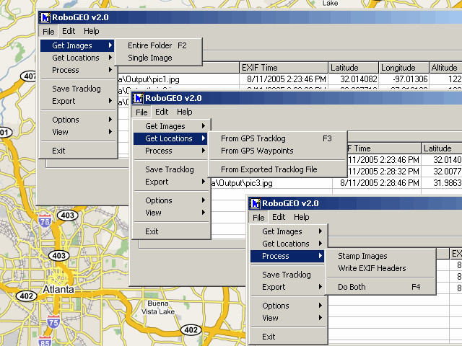Choose Do Both from the Process submenu
The width and height of the screenshot is (462, 346).
coord(352,287)
